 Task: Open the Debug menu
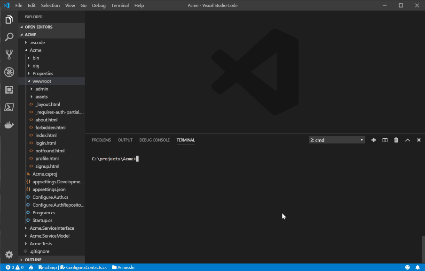click(99, 6)
